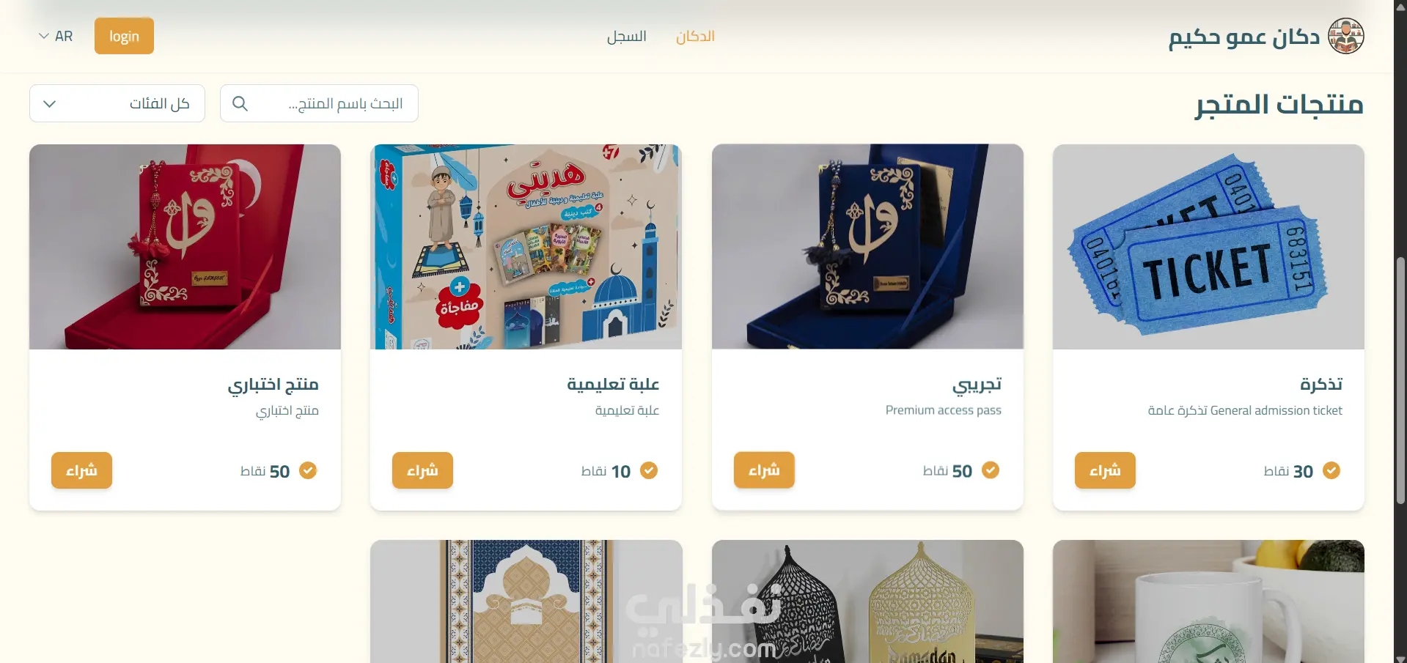
Task: Click شراء for منتج اختباري
Action: [81, 470]
